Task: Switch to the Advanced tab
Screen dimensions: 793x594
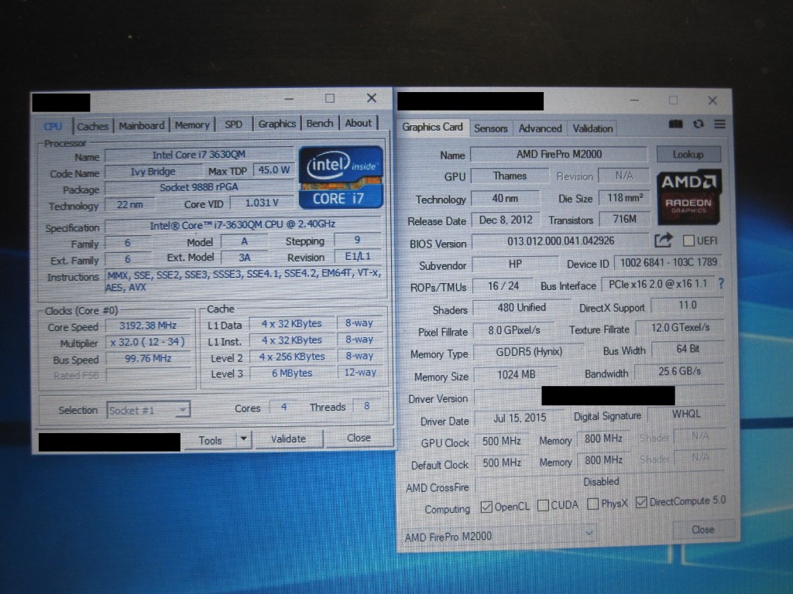Action: coord(540,128)
